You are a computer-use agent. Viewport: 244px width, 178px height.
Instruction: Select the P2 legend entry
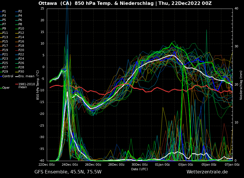[x=20, y=11]
